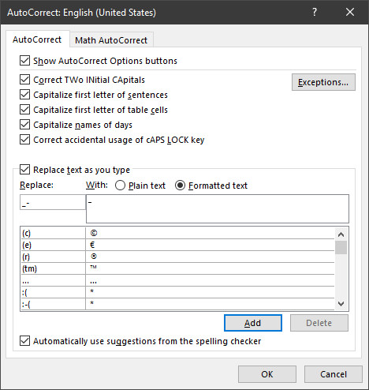Toggle Automatically use suggestions from spelling checker
This screenshot has height=390, width=369.
pyautogui.click(x=24, y=341)
